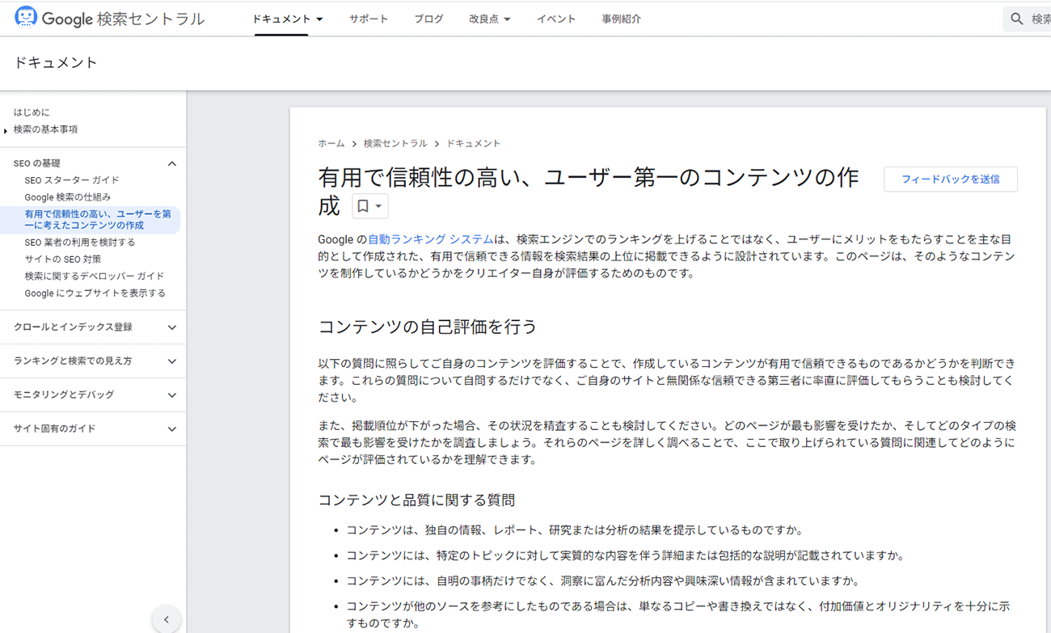
Task: Click the 検索セントラル breadcrumb link
Action: (x=395, y=143)
